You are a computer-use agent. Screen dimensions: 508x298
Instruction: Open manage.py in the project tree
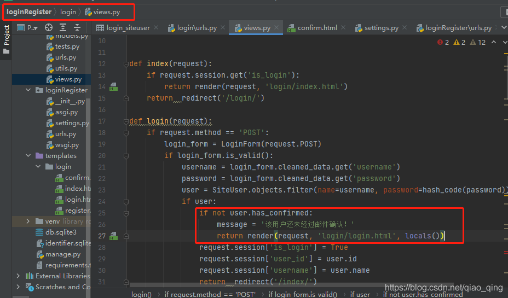pos(59,254)
